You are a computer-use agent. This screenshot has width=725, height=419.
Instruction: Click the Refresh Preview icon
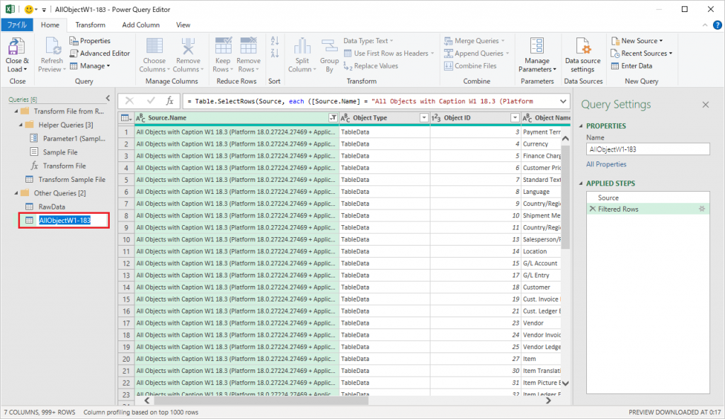click(52, 47)
